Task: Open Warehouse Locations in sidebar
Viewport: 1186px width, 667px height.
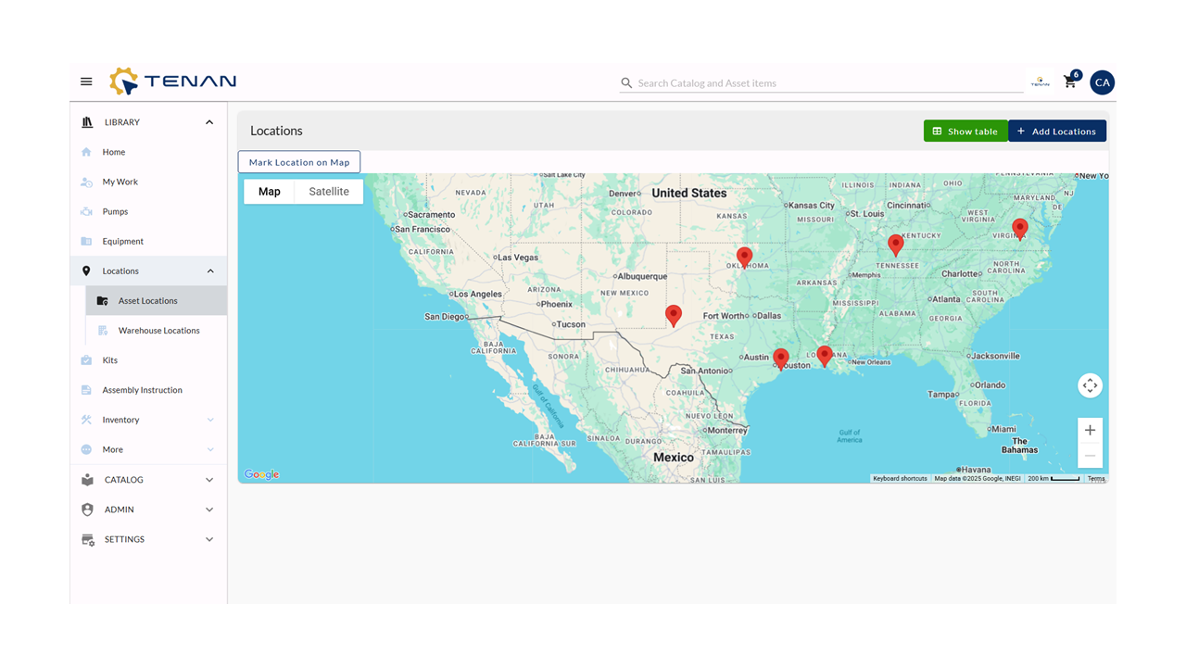Action: tap(158, 331)
